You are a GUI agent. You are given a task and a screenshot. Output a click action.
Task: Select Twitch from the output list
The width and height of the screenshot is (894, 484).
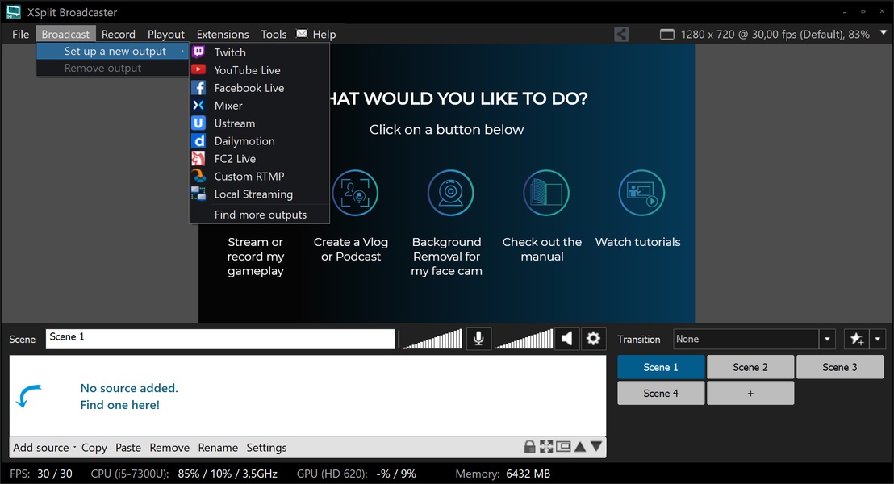click(x=230, y=52)
